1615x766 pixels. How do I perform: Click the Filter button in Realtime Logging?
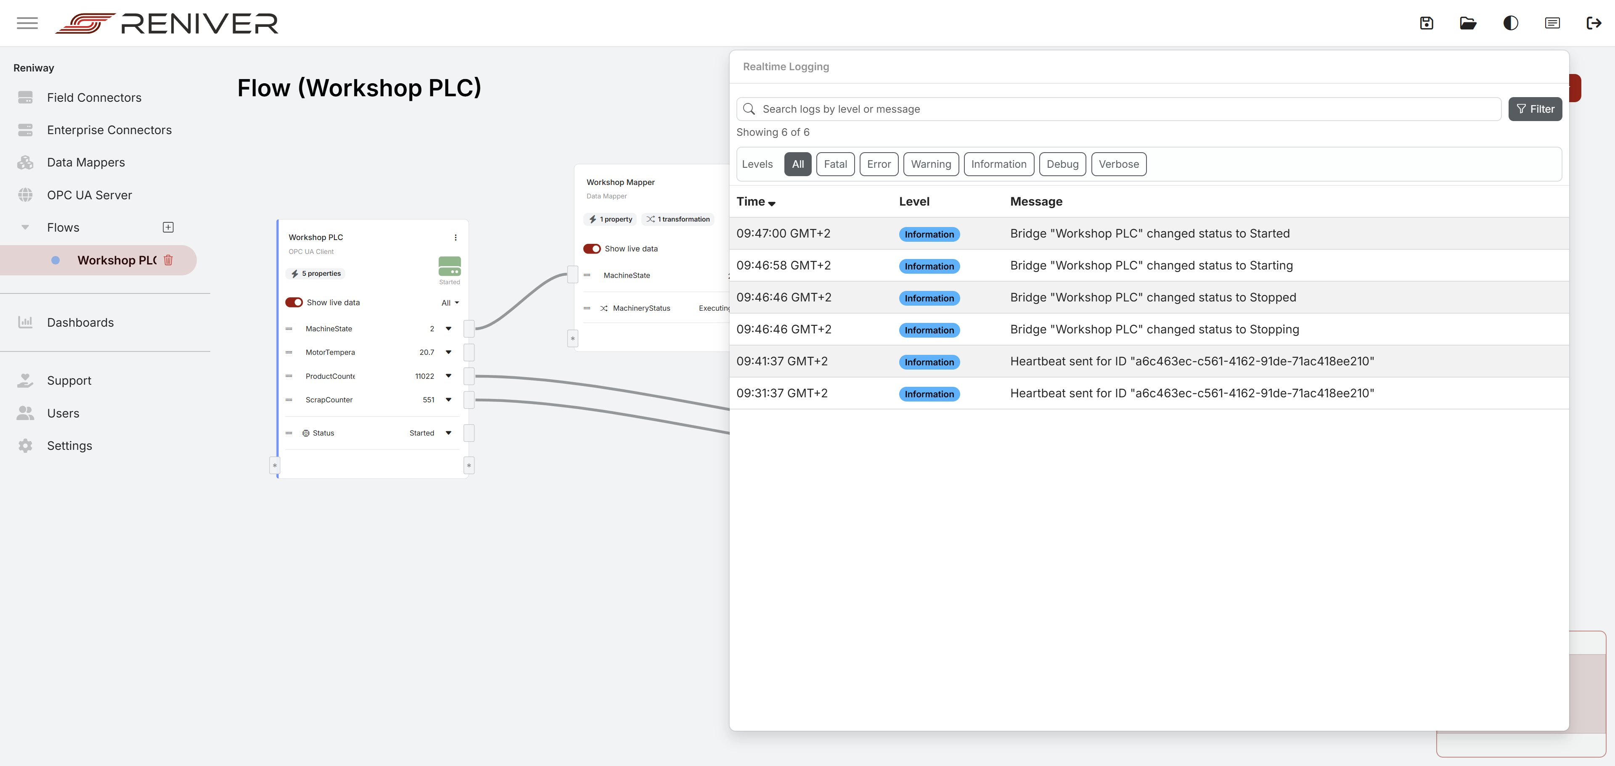1536,108
